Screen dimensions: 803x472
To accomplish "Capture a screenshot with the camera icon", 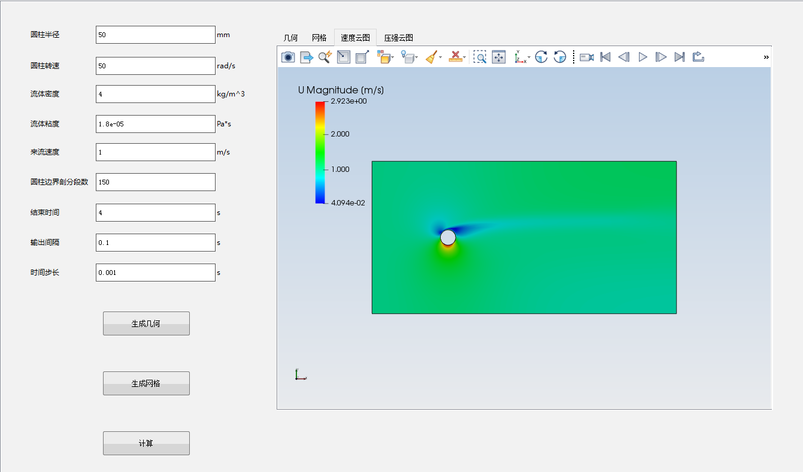I will pyautogui.click(x=288, y=57).
